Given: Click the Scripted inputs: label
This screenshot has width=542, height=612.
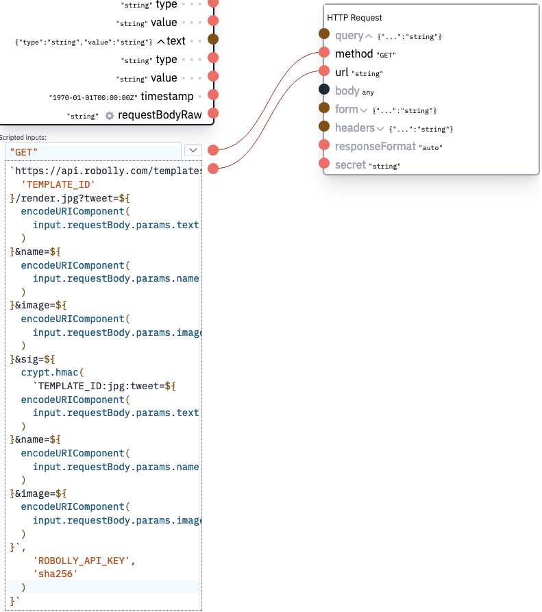Looking at the screenshot, I should tap(23, 137).
